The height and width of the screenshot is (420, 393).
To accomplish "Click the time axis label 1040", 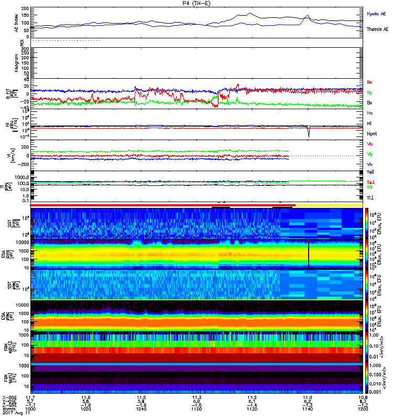I will [x=141, y=409].
